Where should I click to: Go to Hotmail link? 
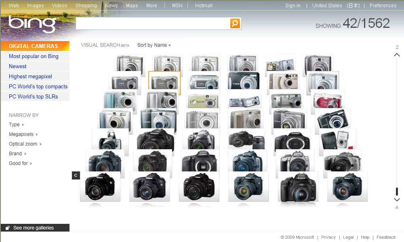coord(204,5)
